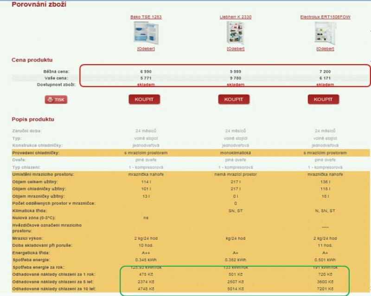
Task: Click Beko consumption 0,345 kWh
Action: (146, 260)
